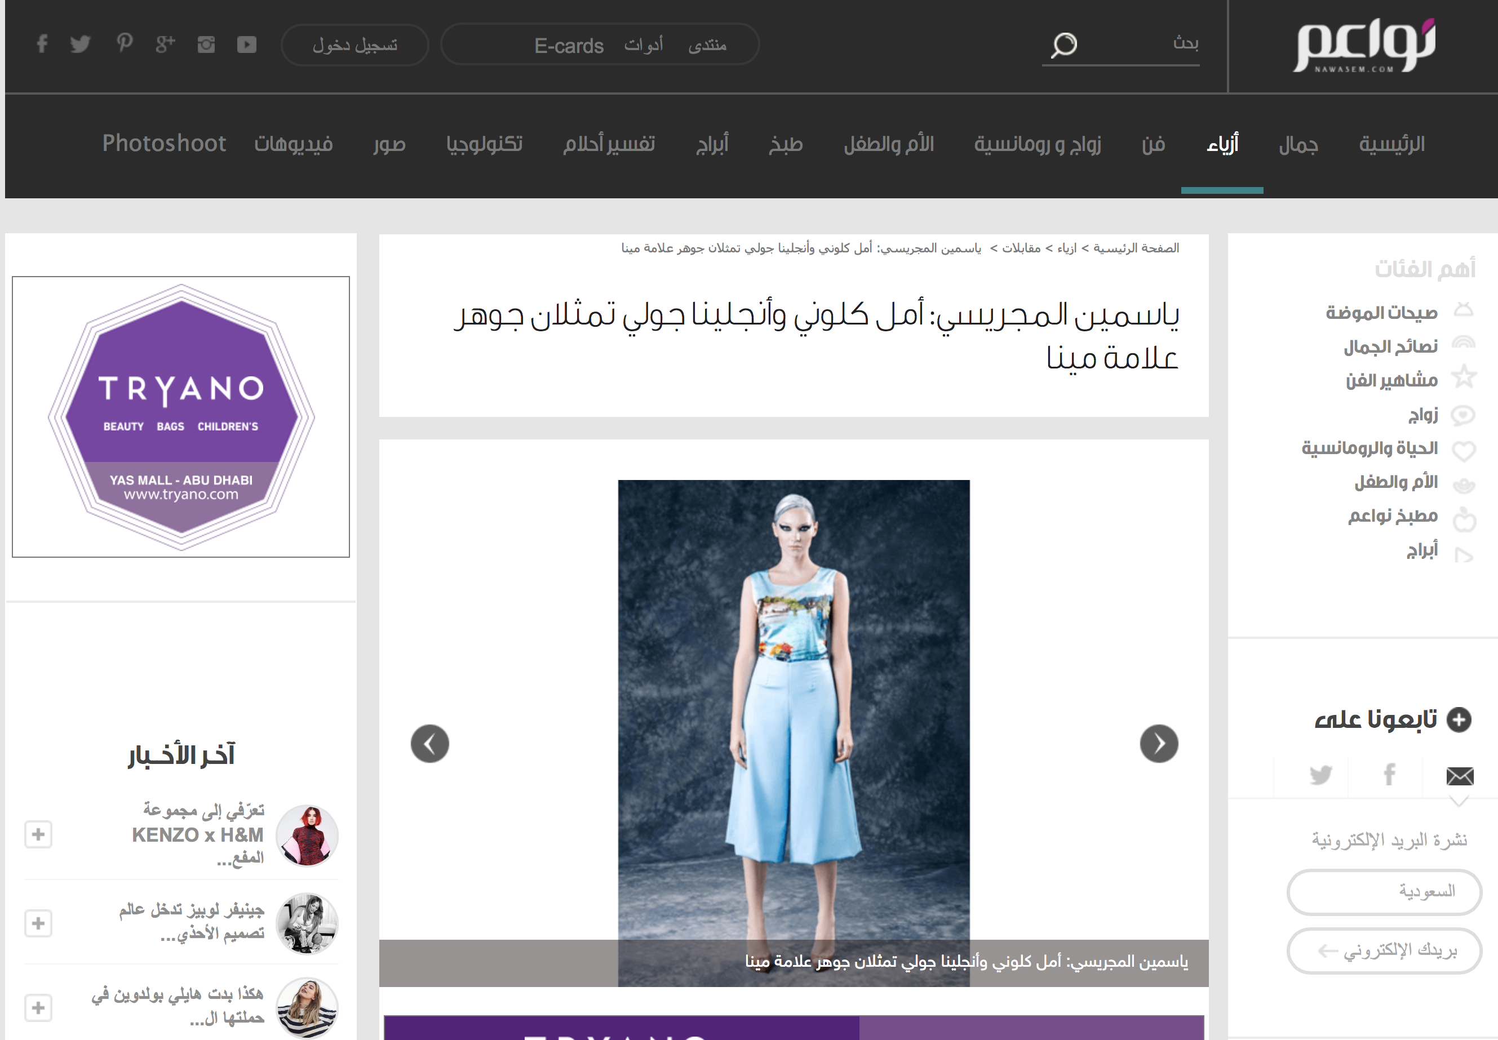The image size is (1498, 1040).
Task: Click the icon beside نصائح الجمال
Action: coord(1464,343)
